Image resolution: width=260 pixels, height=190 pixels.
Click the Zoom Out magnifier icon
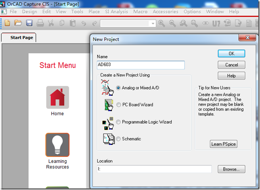[172, 23]
